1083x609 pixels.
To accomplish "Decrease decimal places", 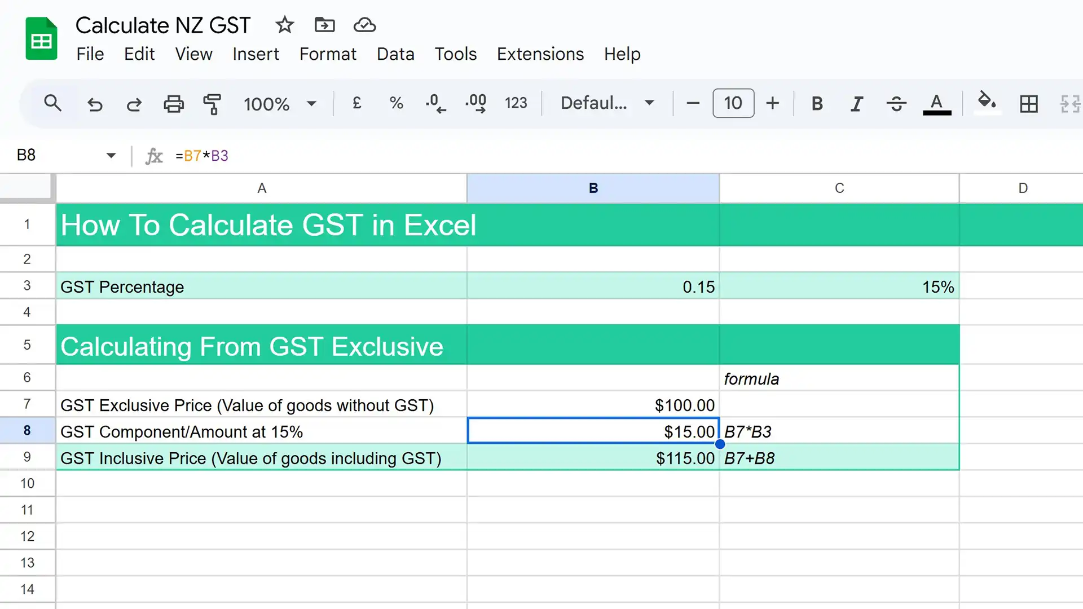I will pyautogui.click(x=435, y=104).
